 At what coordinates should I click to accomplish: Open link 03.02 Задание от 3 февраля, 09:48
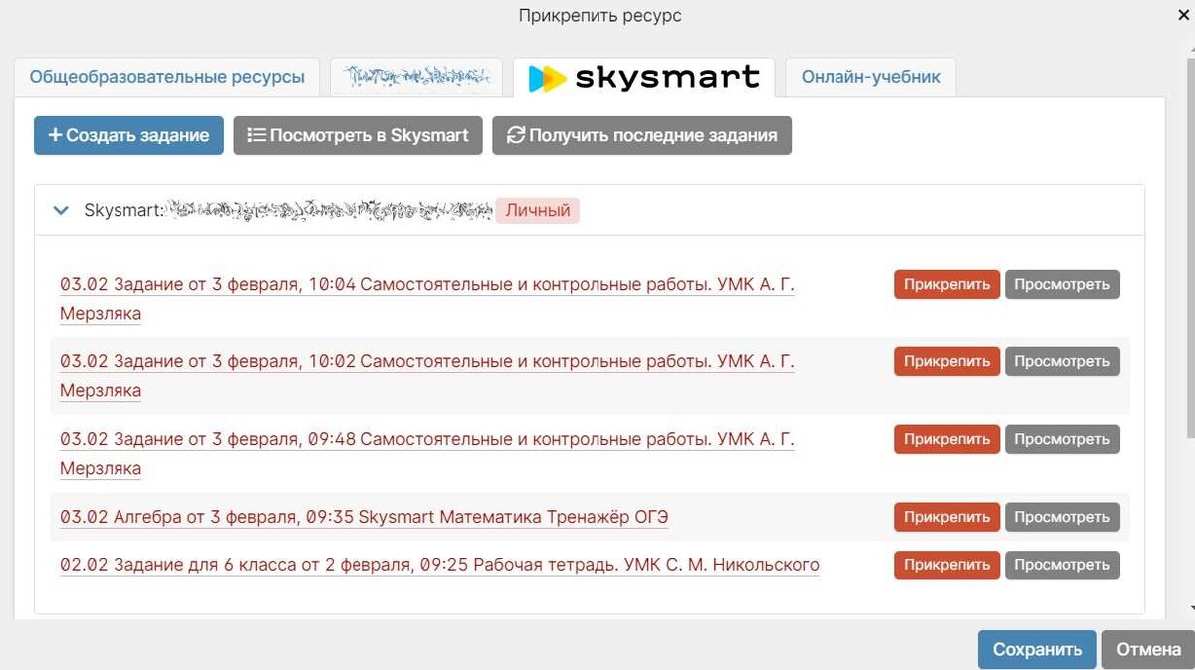point(427,454)
